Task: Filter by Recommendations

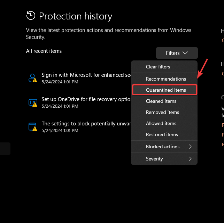Action: pyautogui.click(x=166, y=79)
